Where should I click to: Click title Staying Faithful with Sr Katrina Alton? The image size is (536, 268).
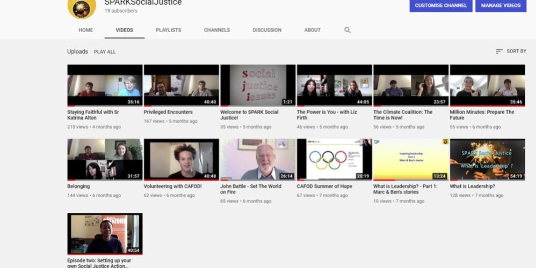[93, 115]
